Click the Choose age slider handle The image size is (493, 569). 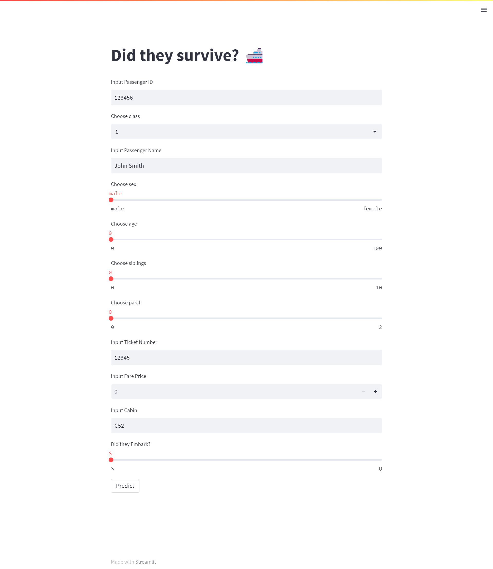click(x=111, y=239)
